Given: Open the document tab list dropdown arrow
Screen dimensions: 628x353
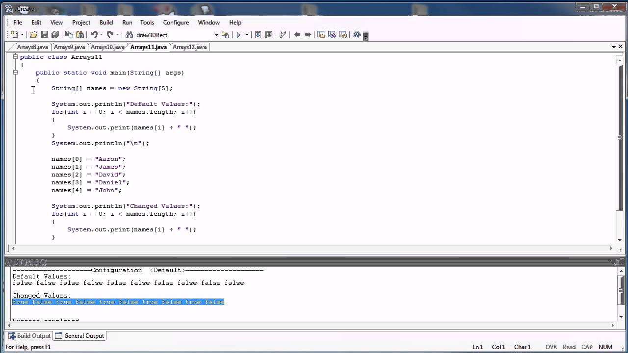Looking at the screenshot, I should tap(614, 47).
